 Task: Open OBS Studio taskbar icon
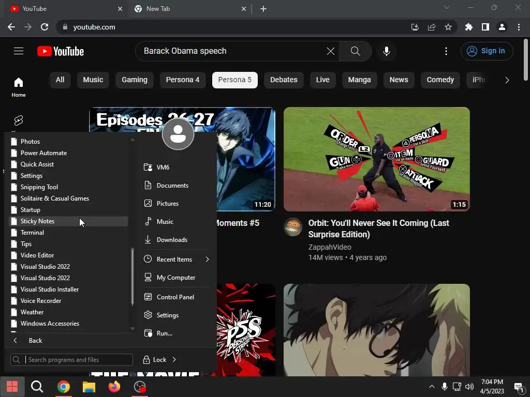tap(140, 387)
